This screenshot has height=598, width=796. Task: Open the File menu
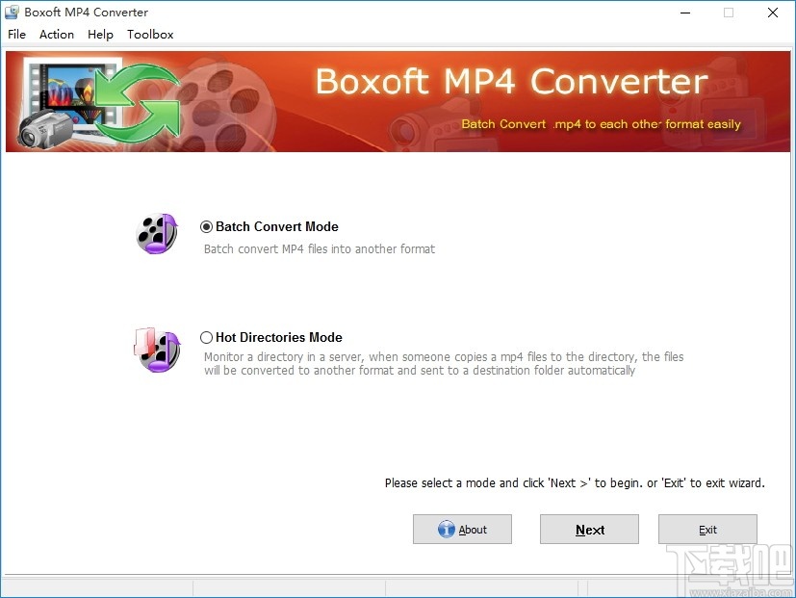(x=16, y=34)
